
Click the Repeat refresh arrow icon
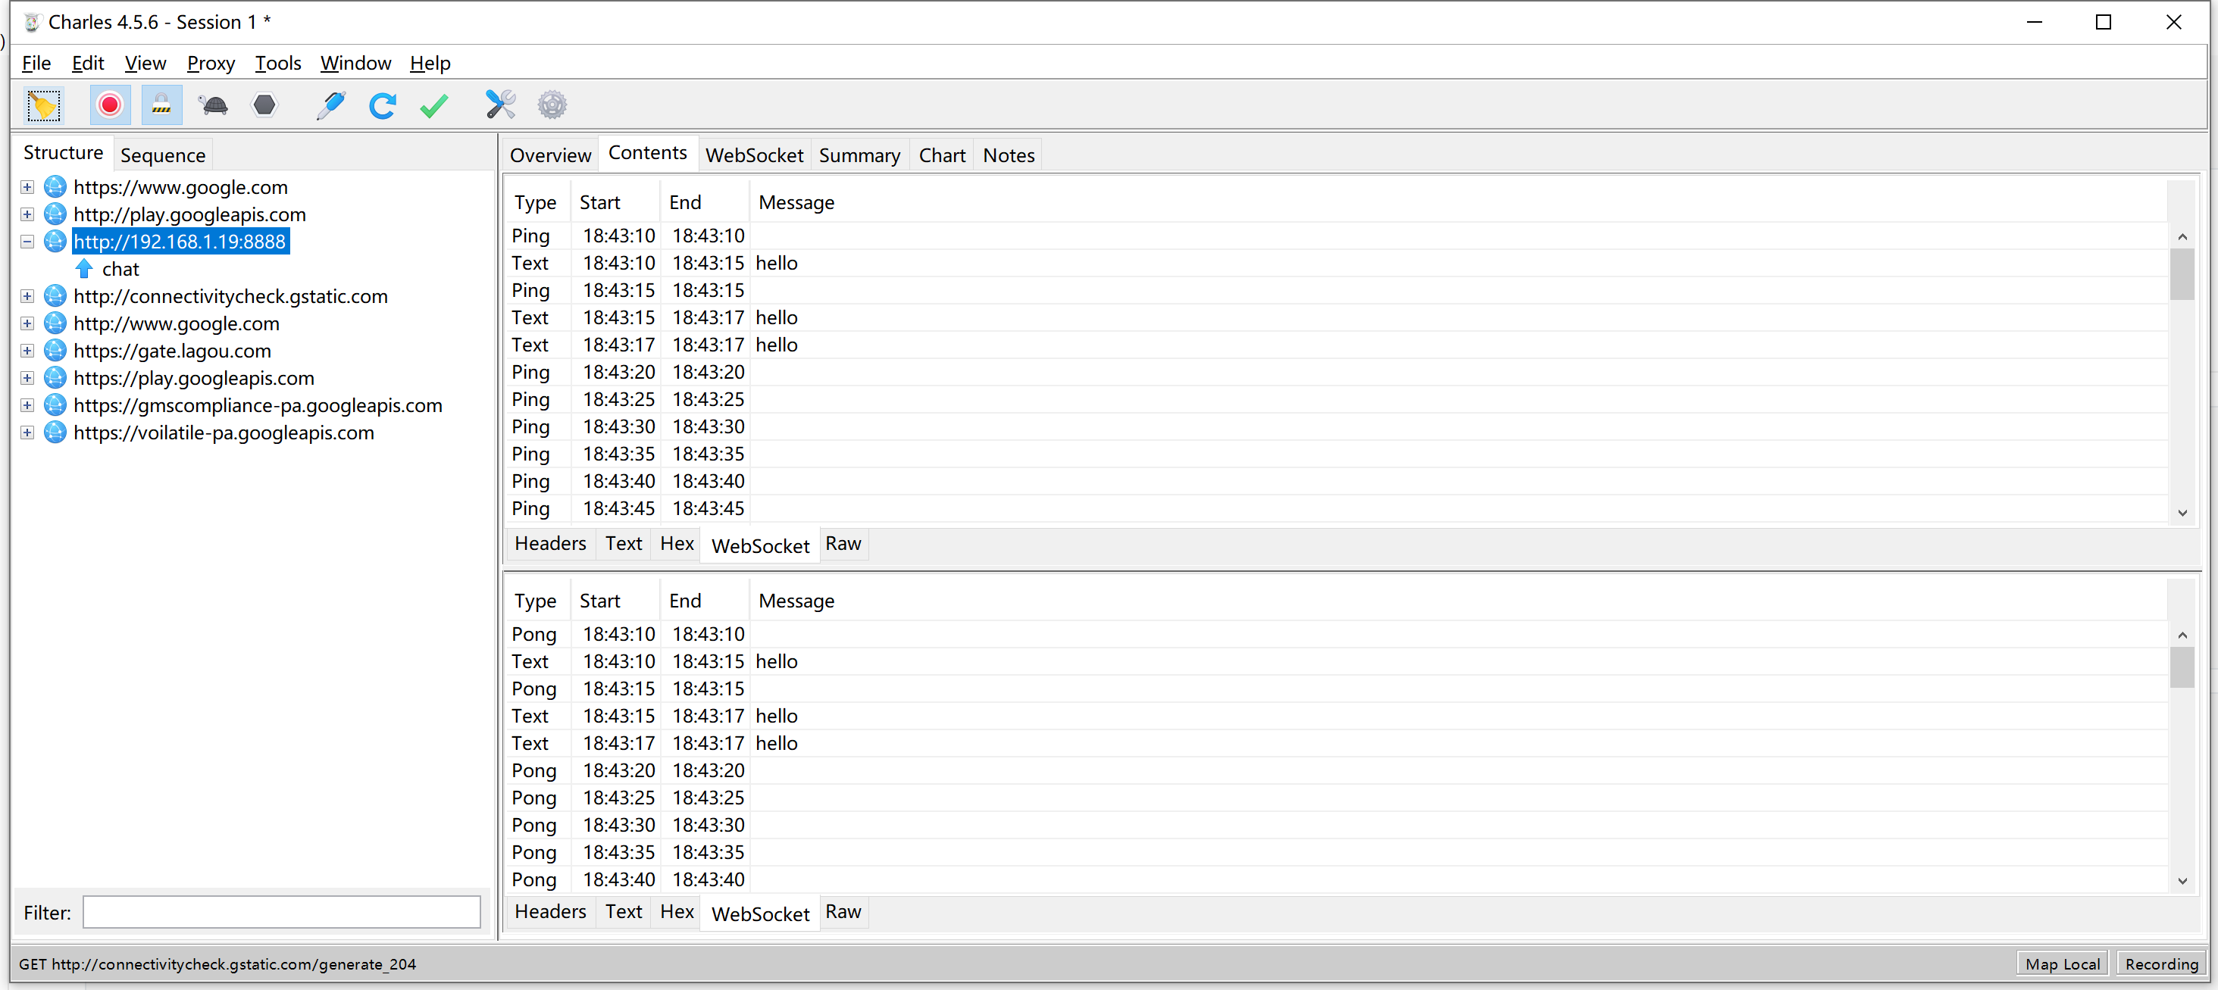point(382,105)
